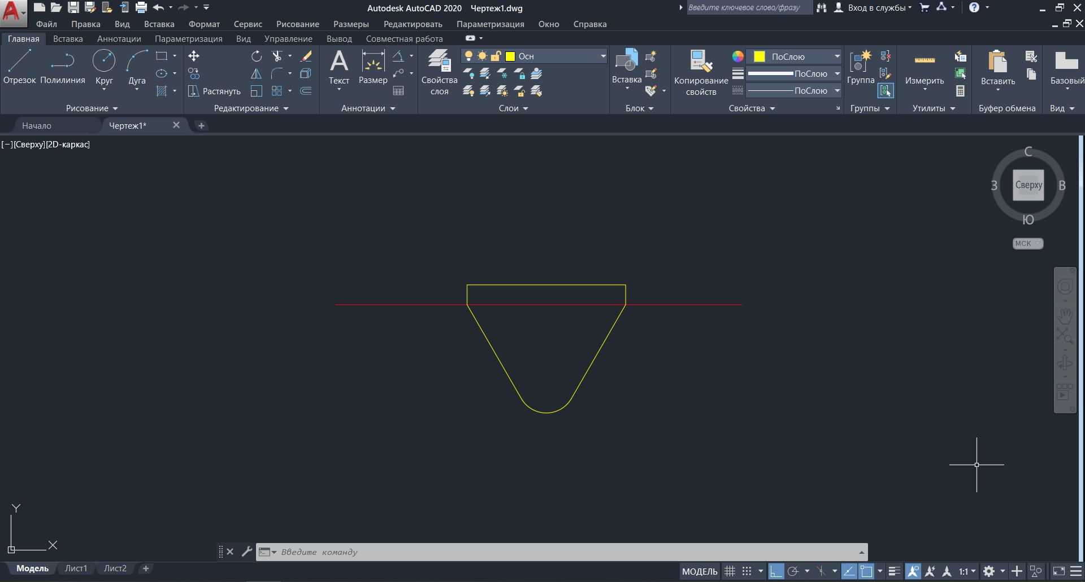Image resolution: width=1085 pixels, height=582 pixels.
Task: Toggle lineweight display in status bar
Action: point(894,571)
